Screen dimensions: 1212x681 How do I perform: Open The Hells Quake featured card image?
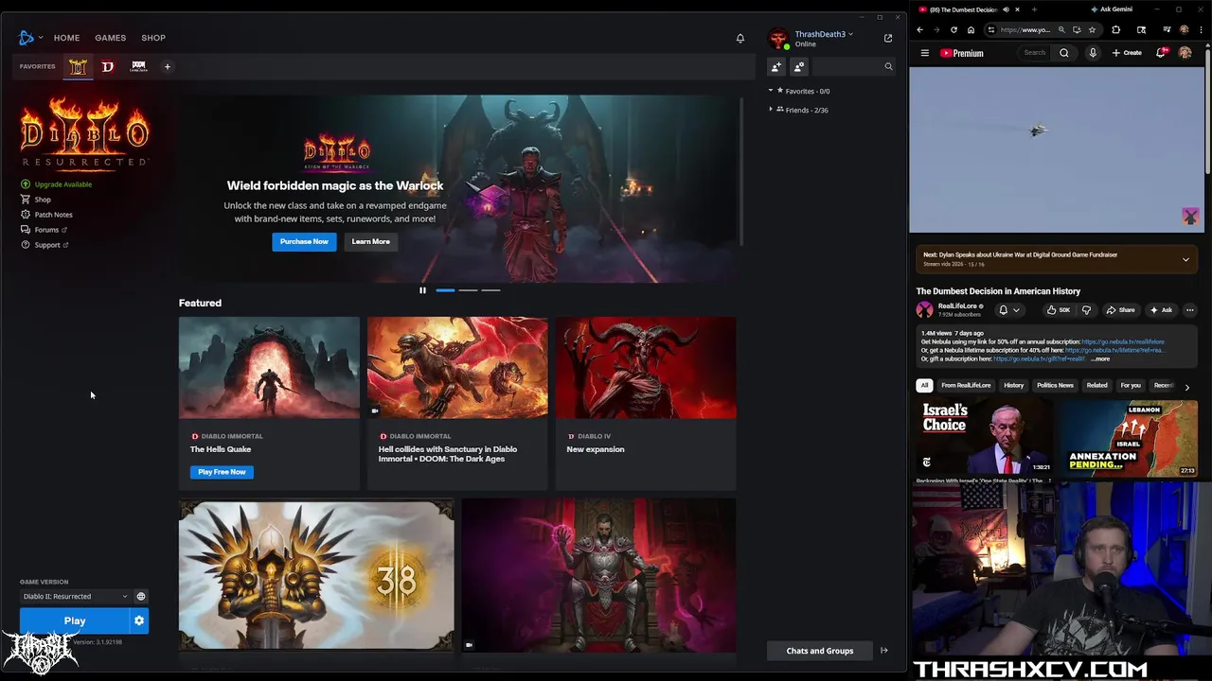(269, 367)
